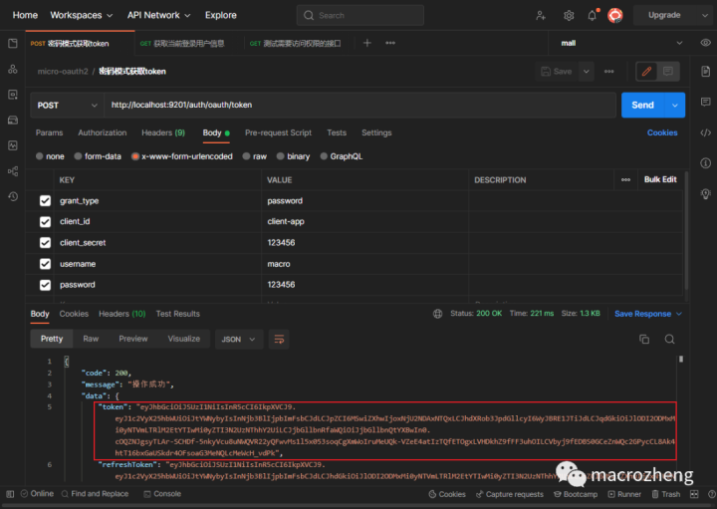The width and height of the screenshot is (717, 509).
Task: Open History clock icon in sidebar
Action: (13, 196)
